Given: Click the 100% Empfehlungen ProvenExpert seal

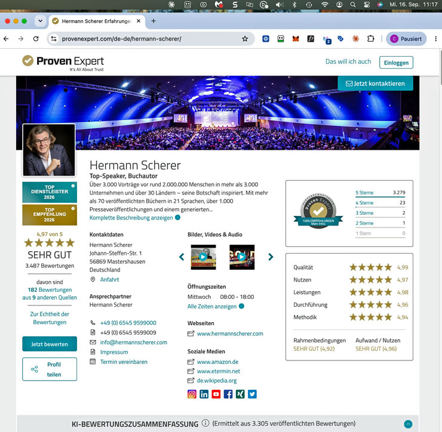Looking at the screenshot, I should 318,211.
